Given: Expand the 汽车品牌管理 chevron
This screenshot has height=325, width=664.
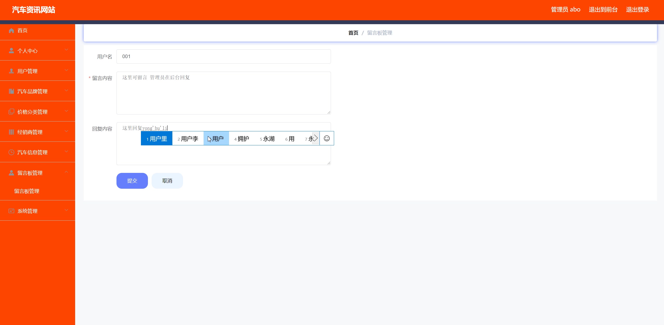Looking at the screenshot, I should [x=67, y=90].
